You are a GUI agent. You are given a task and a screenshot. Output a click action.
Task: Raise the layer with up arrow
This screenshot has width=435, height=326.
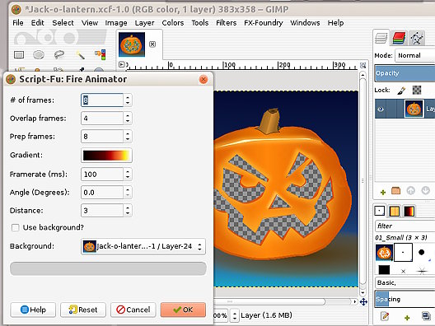click(x=411, y=191)
